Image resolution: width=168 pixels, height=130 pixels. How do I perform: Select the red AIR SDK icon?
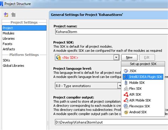point(126,94)
